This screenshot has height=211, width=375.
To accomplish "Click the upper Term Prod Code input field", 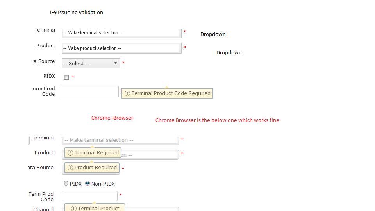I will pos(90,91).
